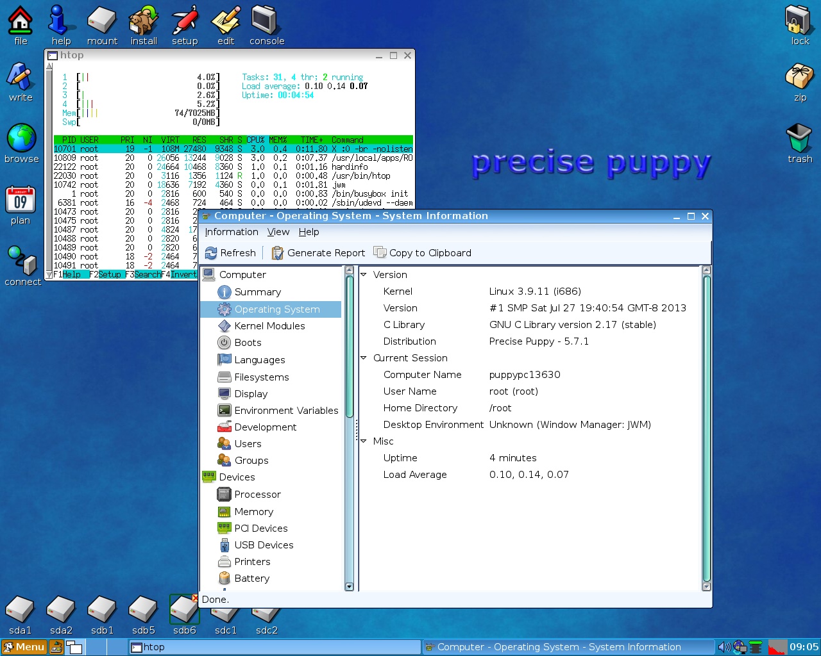Screen dimensions: 821x656
Task: Click the network status tray icon
Action: coord(740,647)
